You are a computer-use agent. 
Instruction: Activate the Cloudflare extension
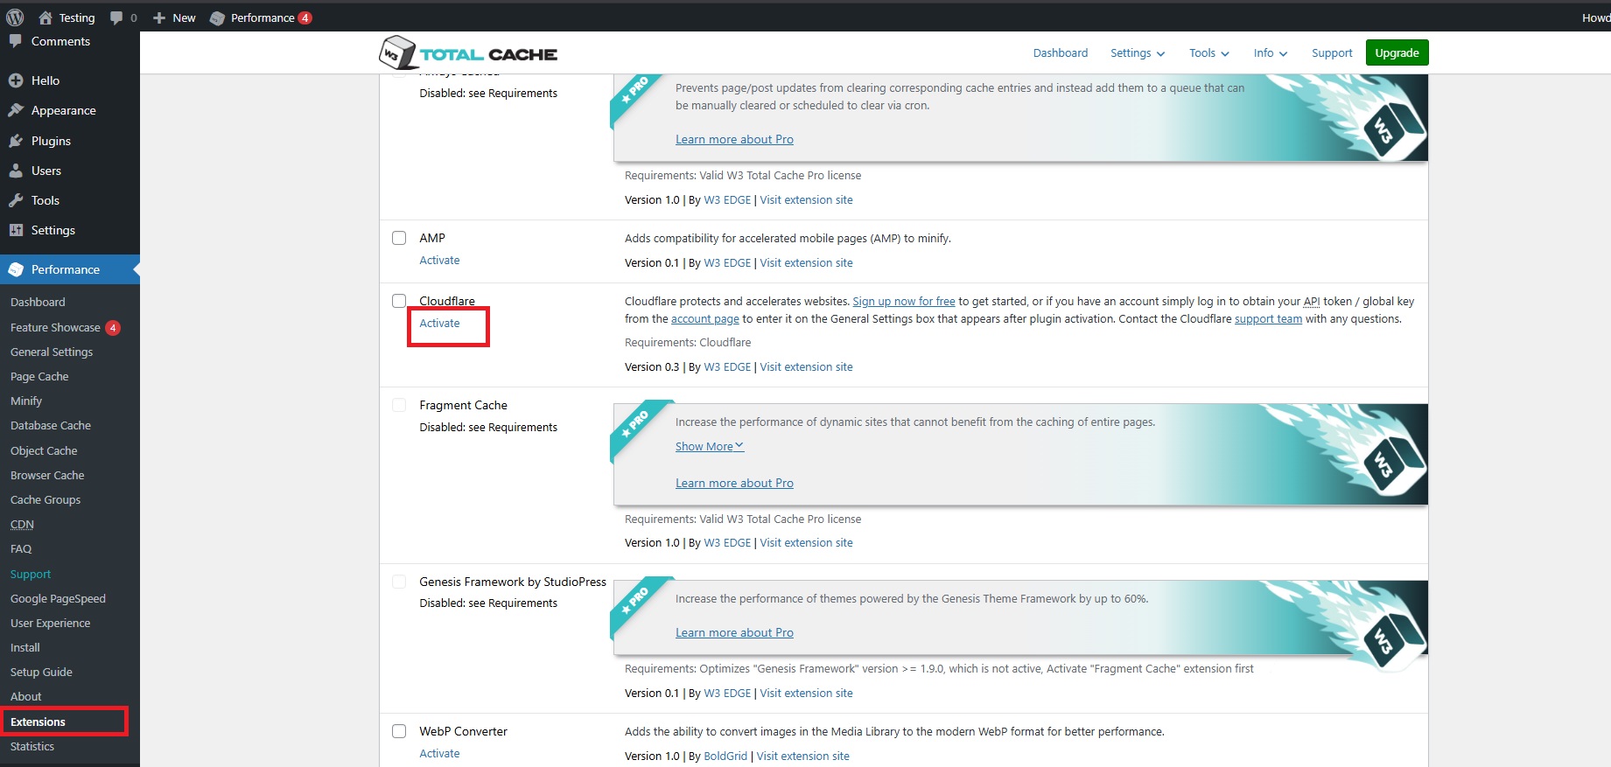[439, 323]
